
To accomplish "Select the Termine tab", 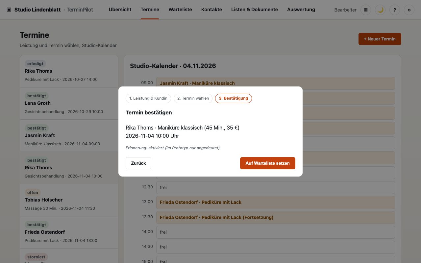I will pyautogui.click(x=150, y=10).
